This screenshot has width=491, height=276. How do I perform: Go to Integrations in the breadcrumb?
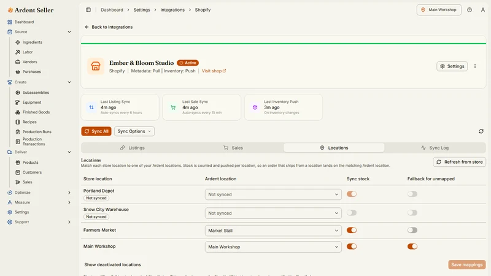coord(172,10)
